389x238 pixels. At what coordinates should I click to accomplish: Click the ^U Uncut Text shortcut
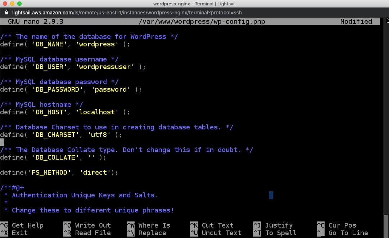click(x=216, y=233)
